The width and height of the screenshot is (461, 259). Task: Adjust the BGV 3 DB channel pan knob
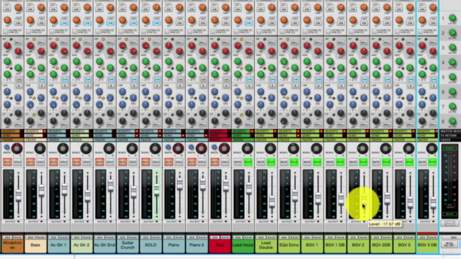(x=432, y=149)
